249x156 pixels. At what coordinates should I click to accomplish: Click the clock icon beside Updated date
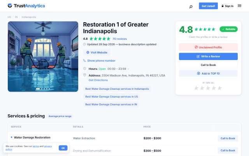84,44
